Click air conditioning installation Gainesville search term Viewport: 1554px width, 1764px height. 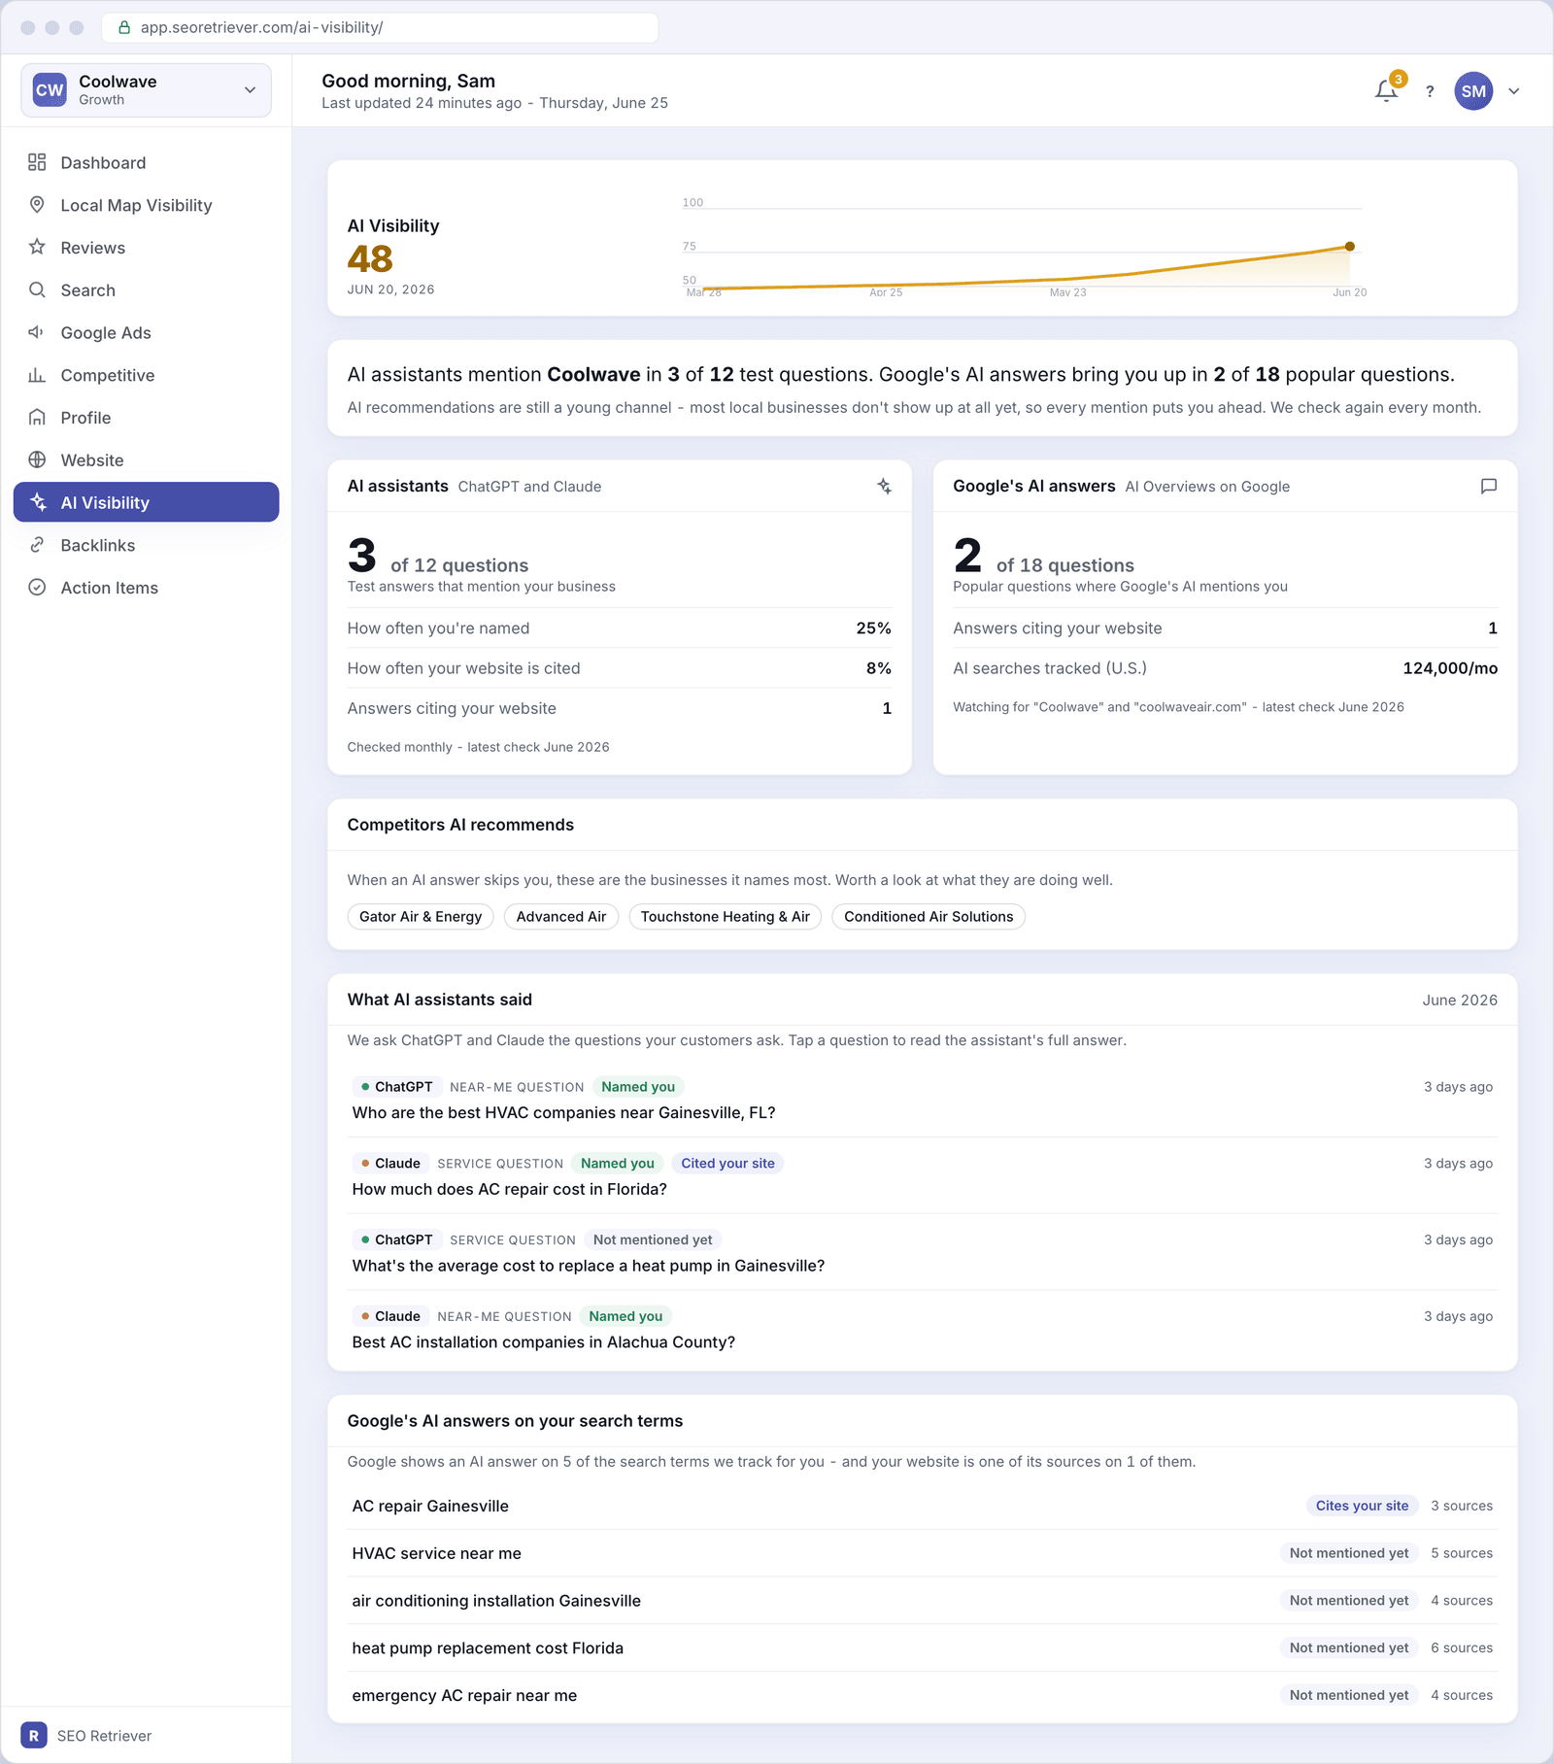[x=496, y=1601]
